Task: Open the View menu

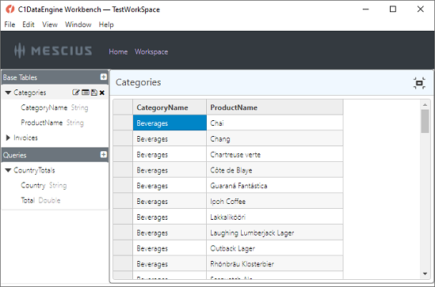Action: click(50, 25)
